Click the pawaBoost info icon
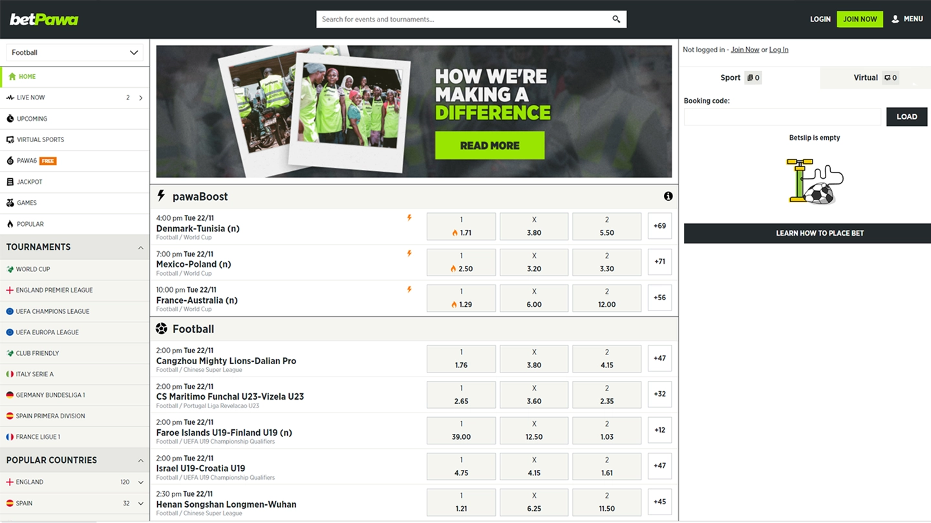The width and height of the screenshot is (931, 523). (x=668, y=196)
